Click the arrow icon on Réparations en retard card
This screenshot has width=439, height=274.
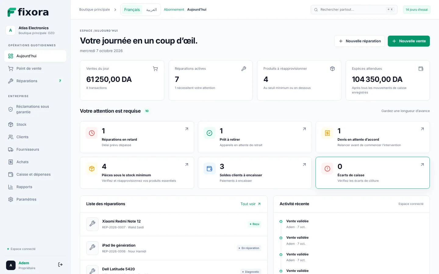coord(187,129)
